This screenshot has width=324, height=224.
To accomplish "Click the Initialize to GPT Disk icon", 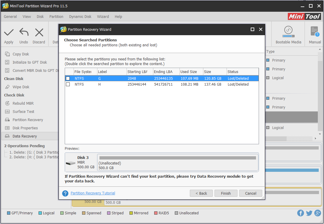I will pos(7,62).
